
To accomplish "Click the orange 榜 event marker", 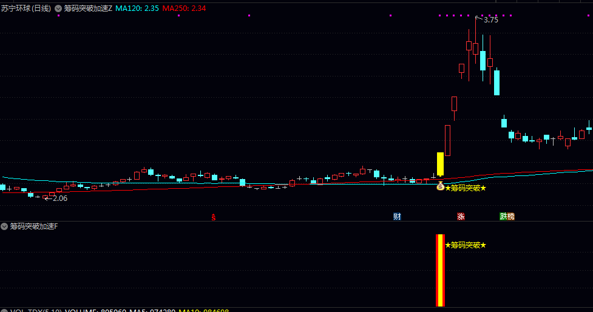I will [x=511, y=217].
